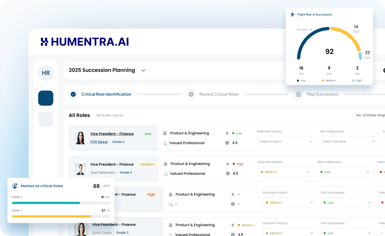Viewport: 385px width, 236px height.
Task: Click the flight risk gauge arc showing 92
Action: (x=329, y=43)
